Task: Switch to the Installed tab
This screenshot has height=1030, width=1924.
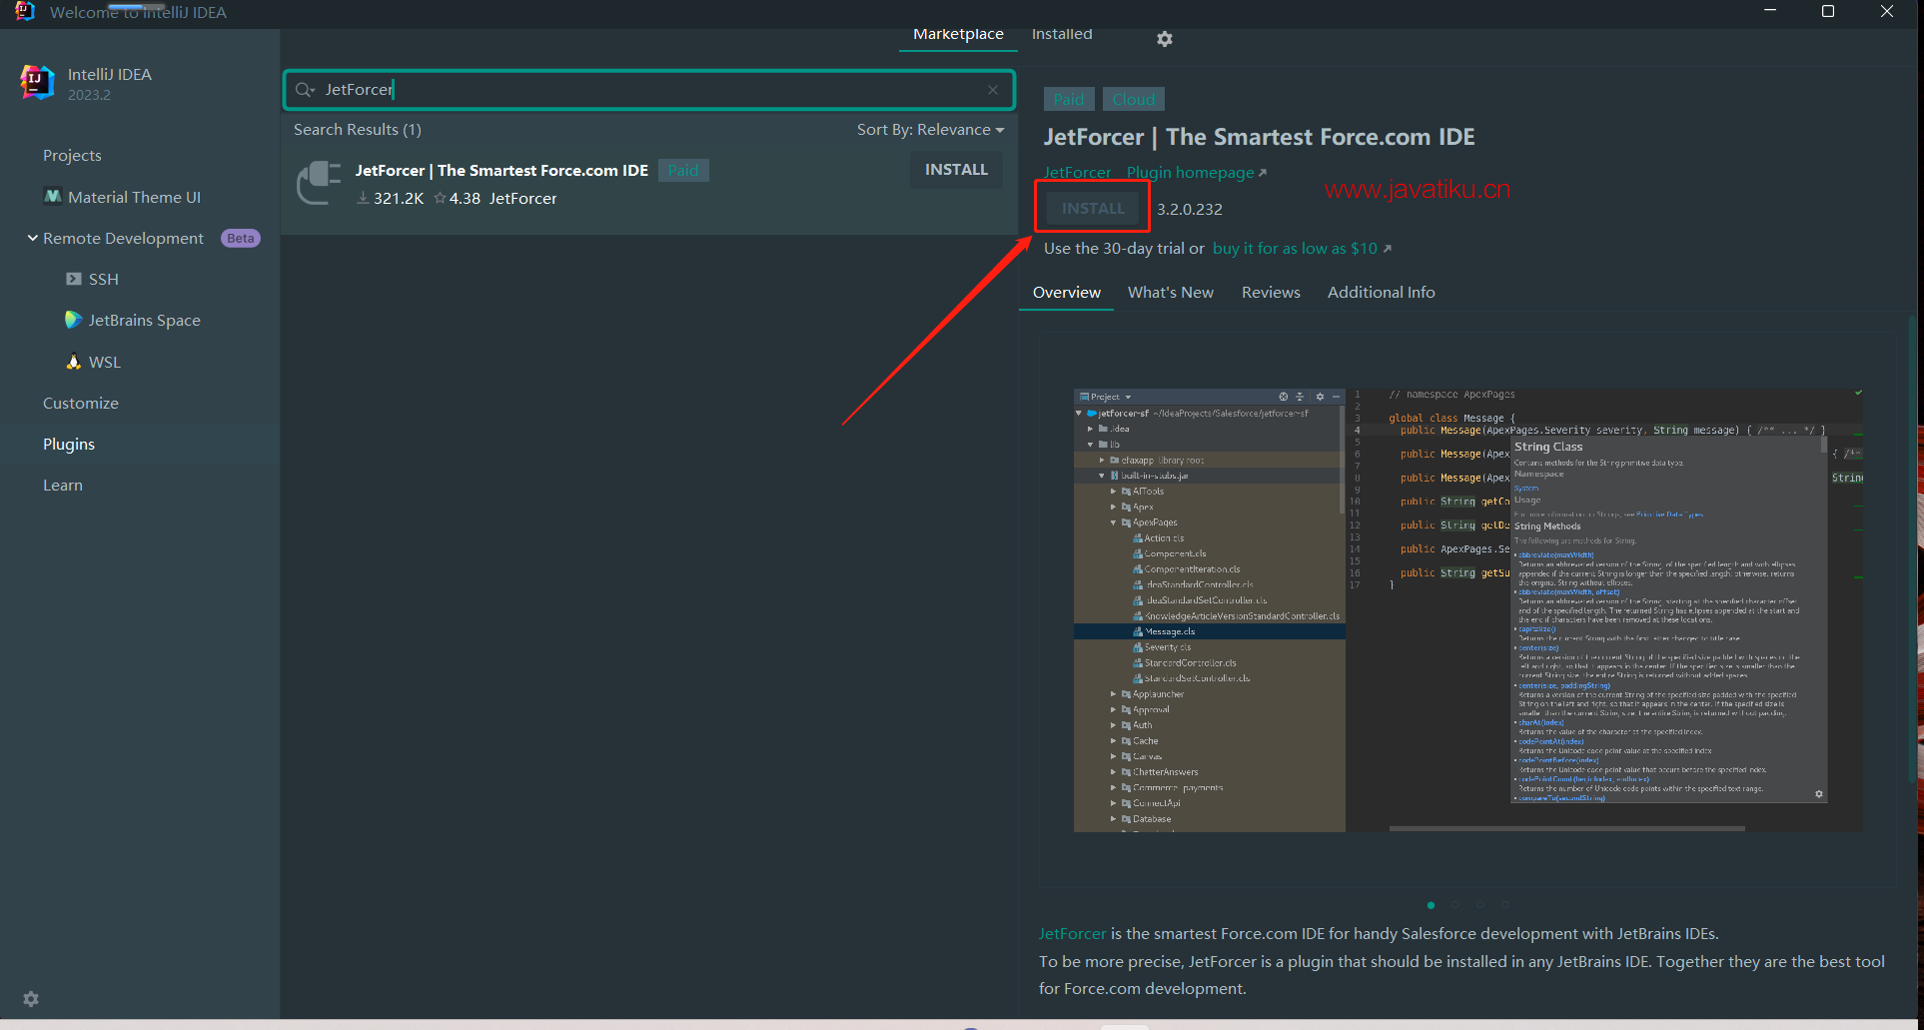Action: [1062, 34]
